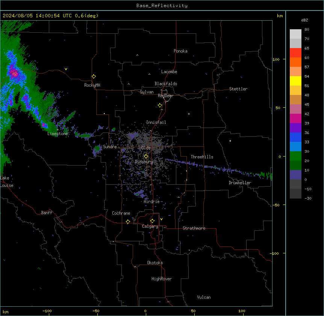Viewport: 324px width, 316px height.
Task: Click the light gray 80 dBZ legend color
Action: tap(295, 34)
